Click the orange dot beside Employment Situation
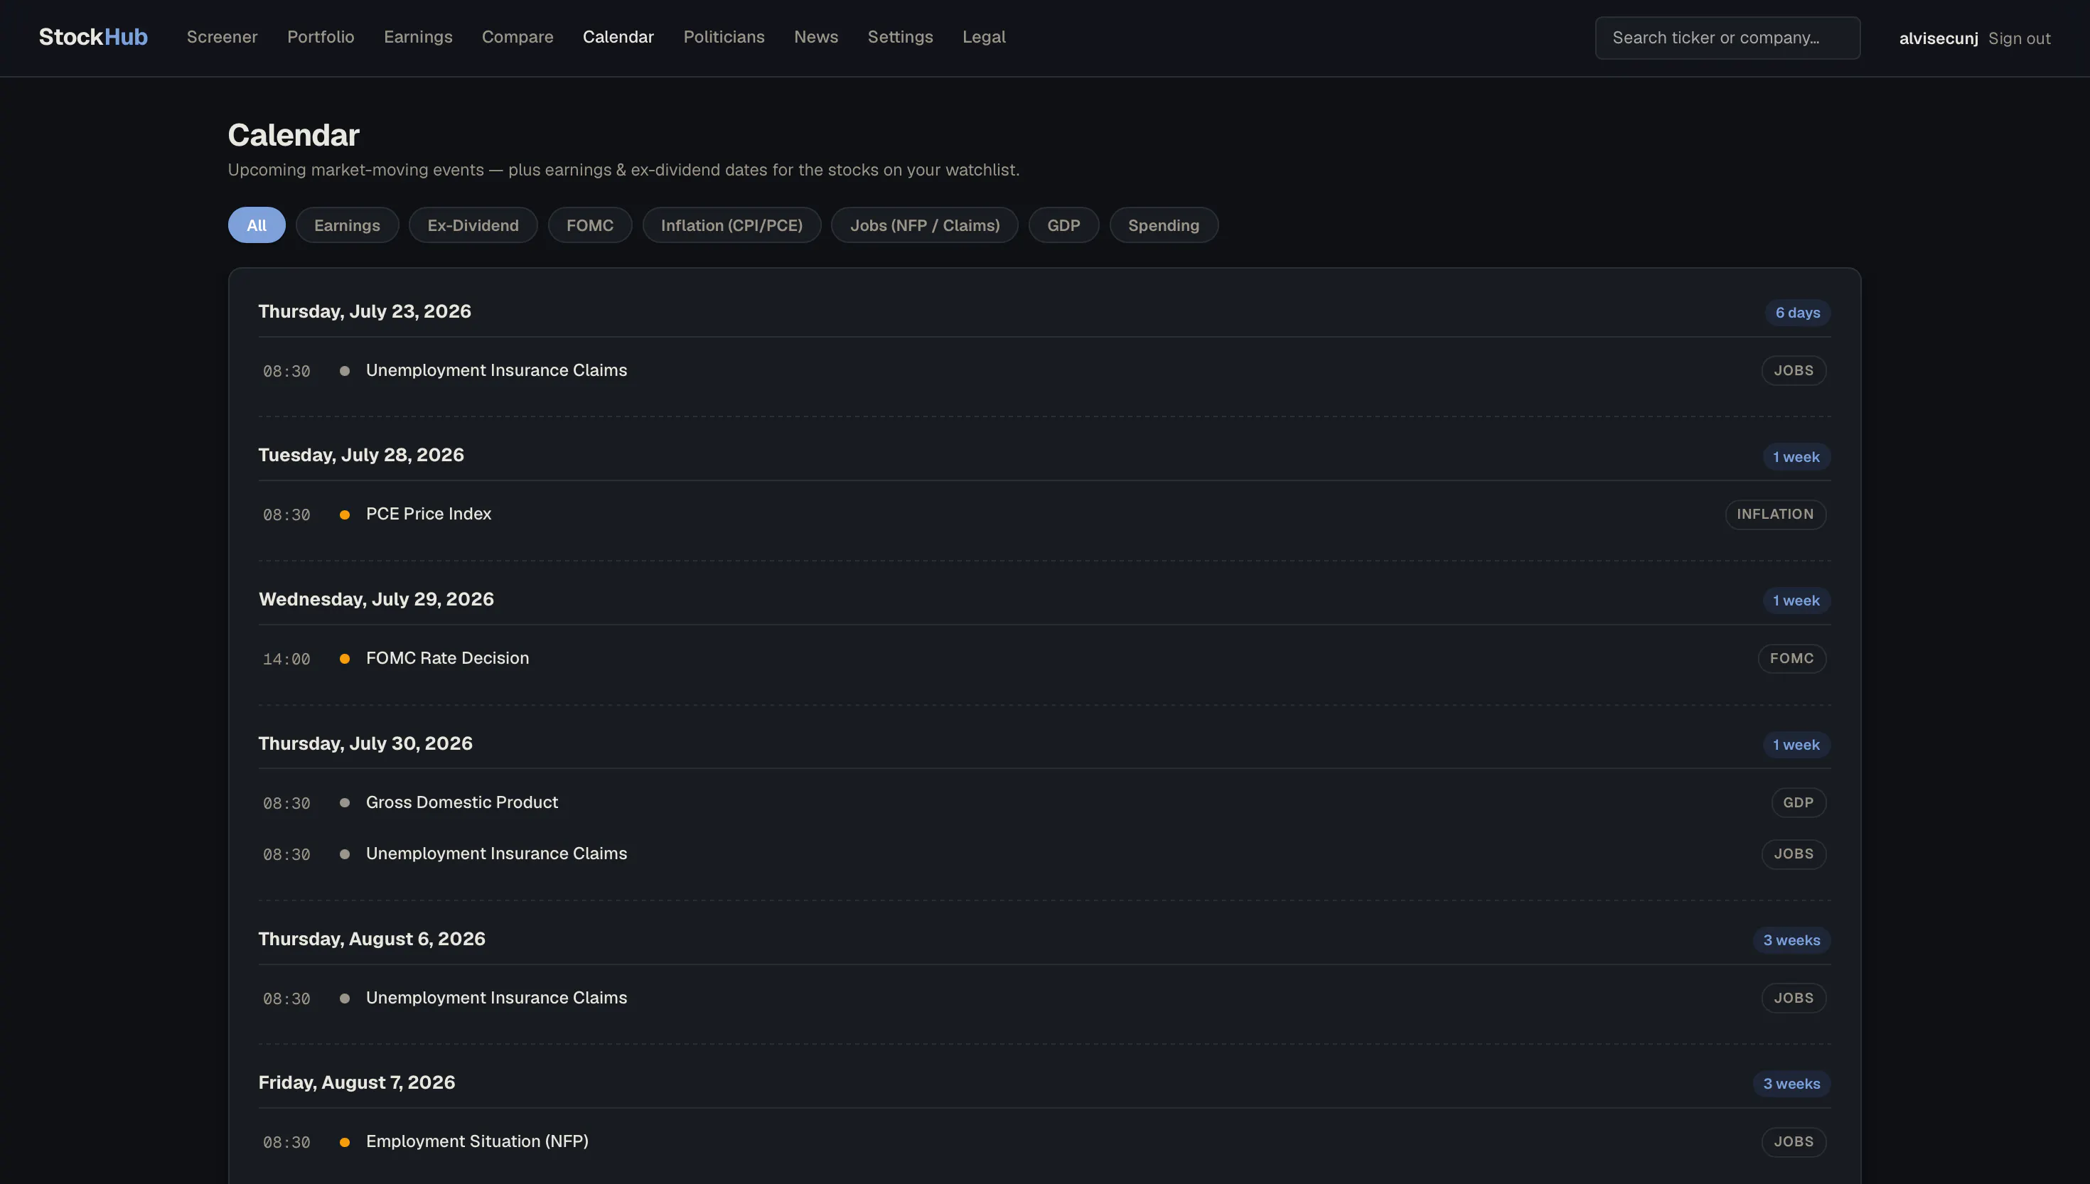The height and width of the screenshot is (1184, 2090). (x=345, y=1143)
